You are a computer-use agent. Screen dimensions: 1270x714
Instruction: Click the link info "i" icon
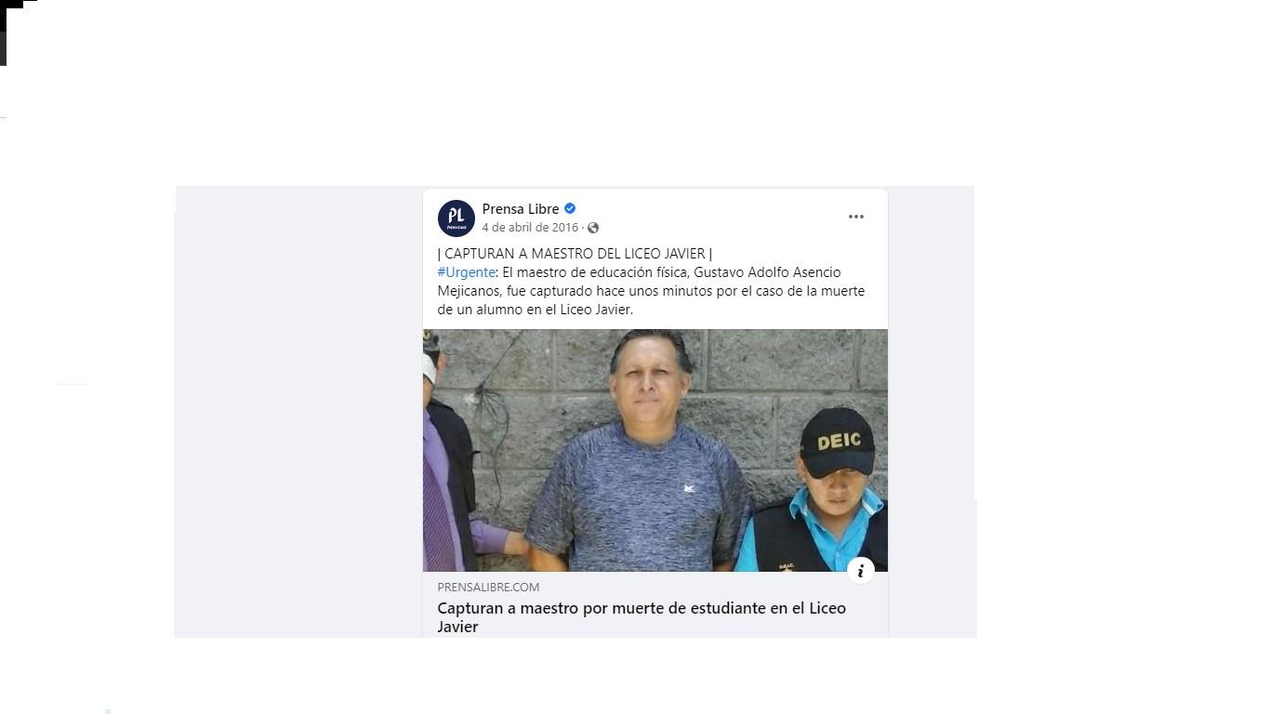861,571
